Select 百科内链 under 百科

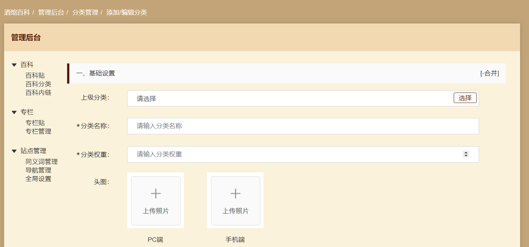pyautogui.click(x=38, y=92)
